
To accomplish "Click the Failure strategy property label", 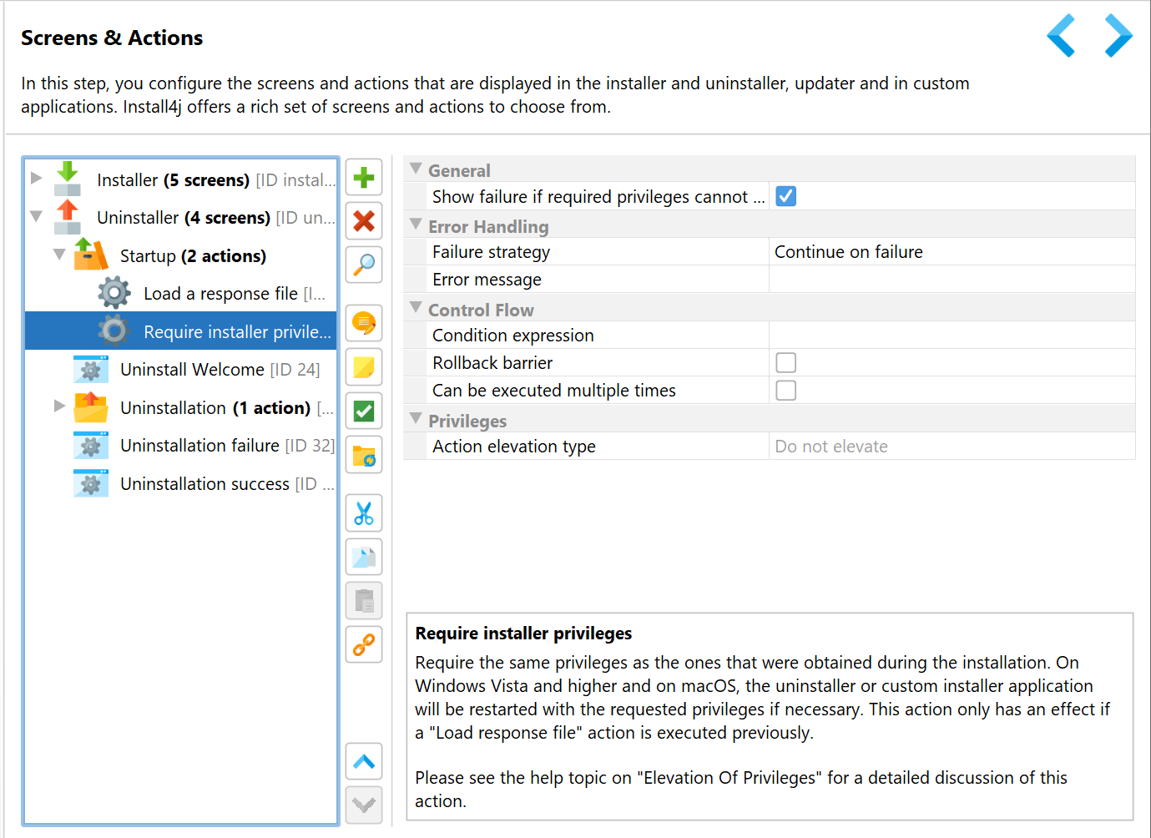I will [x=491, y=252].
